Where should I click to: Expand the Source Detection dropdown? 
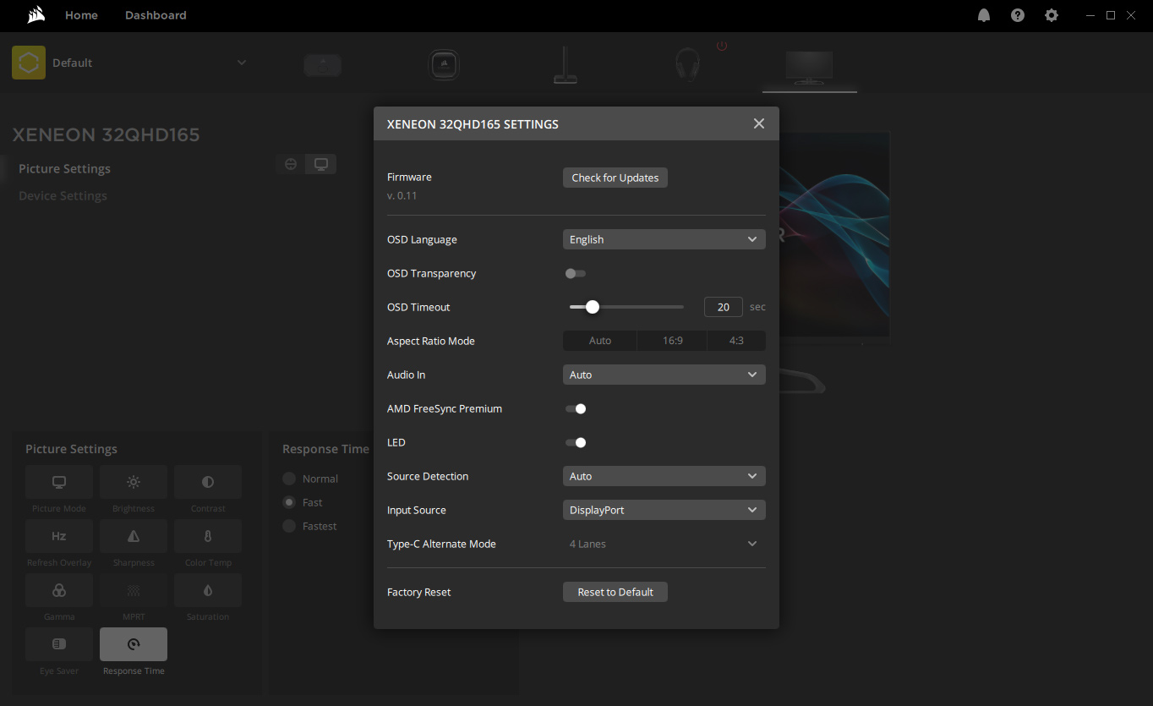[664, 476]
